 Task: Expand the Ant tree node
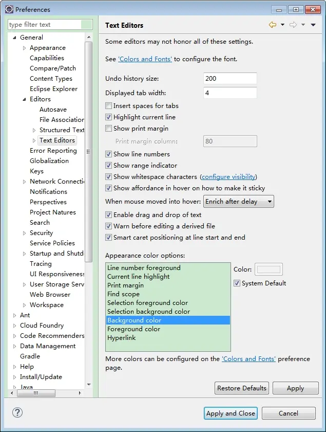tap(14, 315)
